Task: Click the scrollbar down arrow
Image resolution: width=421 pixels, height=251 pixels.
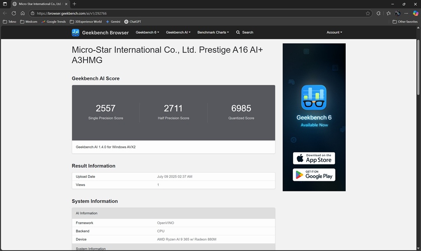Action: [x=418, y=248]
